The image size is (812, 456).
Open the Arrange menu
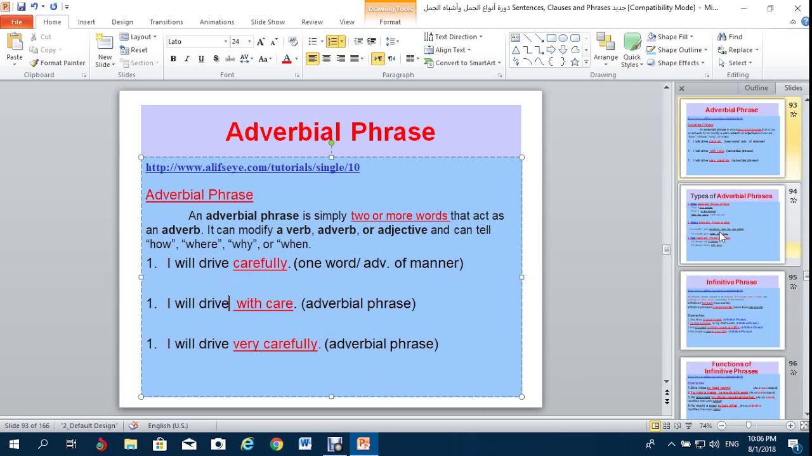(606, 51)
